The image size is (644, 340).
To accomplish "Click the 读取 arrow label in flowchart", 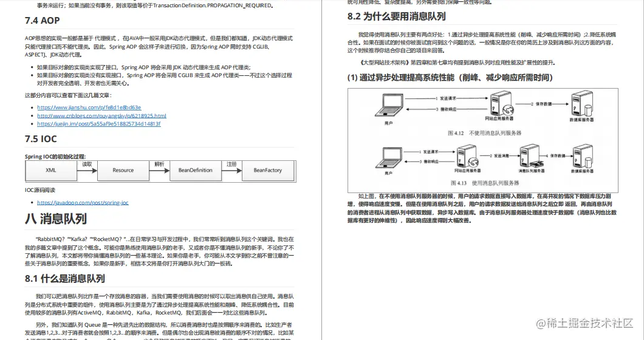I will (87, 165).
